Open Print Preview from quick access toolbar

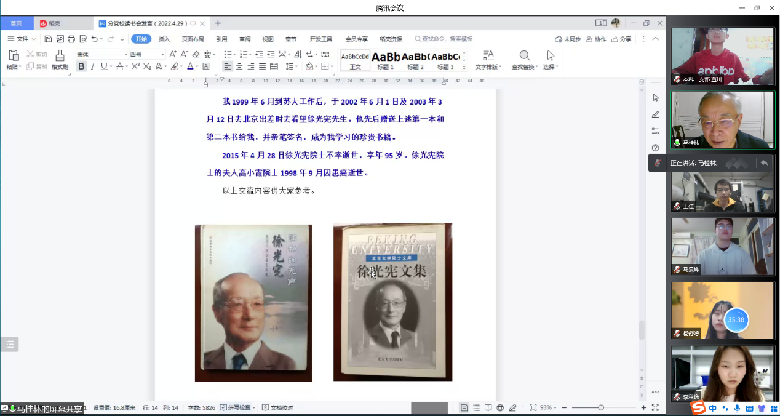pos(83,39)
